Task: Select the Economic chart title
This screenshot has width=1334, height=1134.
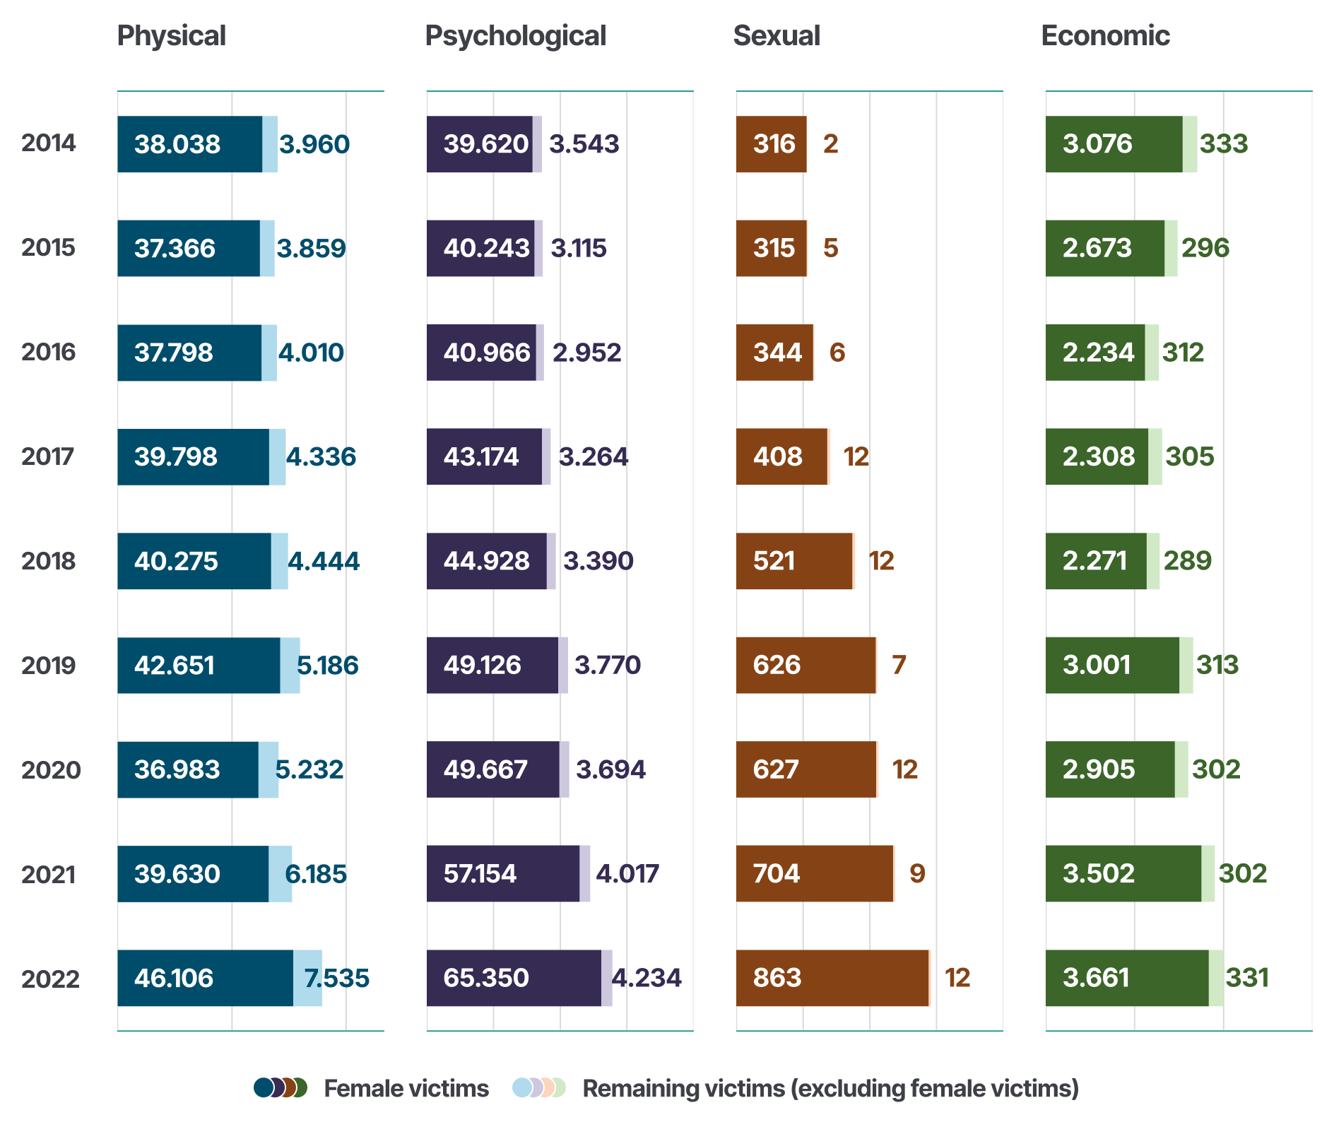Action: click(1105, 36)
